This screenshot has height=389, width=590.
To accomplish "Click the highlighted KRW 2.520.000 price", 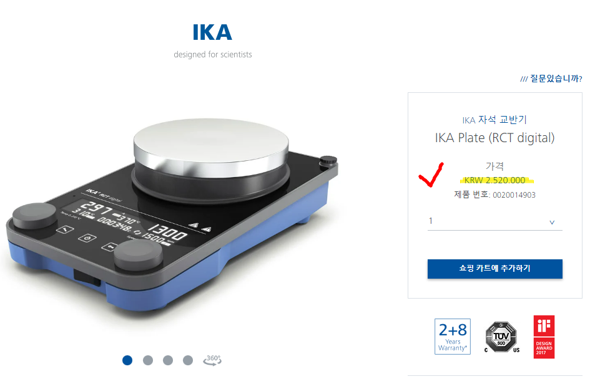I will (x=495, y=180).
